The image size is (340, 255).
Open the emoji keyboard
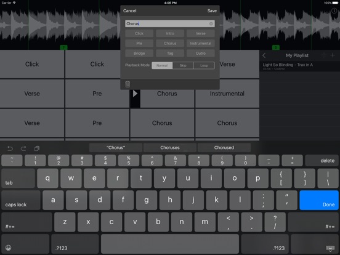8,248
